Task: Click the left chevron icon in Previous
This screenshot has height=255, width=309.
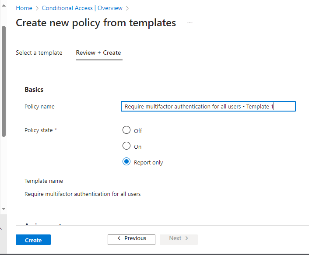Action: [x=119, y=238]
